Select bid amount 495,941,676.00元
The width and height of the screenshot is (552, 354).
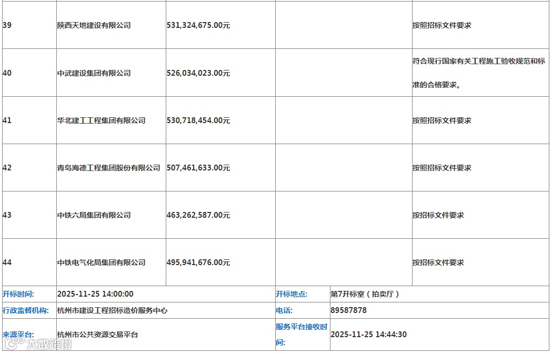pos(198,262)
